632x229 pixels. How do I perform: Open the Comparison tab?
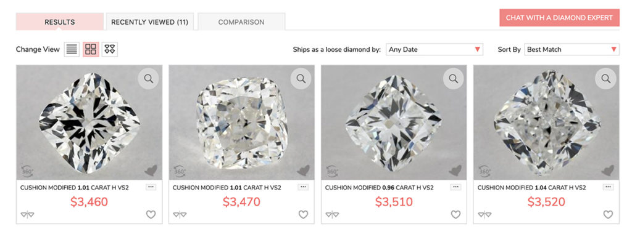coord(241,22)
